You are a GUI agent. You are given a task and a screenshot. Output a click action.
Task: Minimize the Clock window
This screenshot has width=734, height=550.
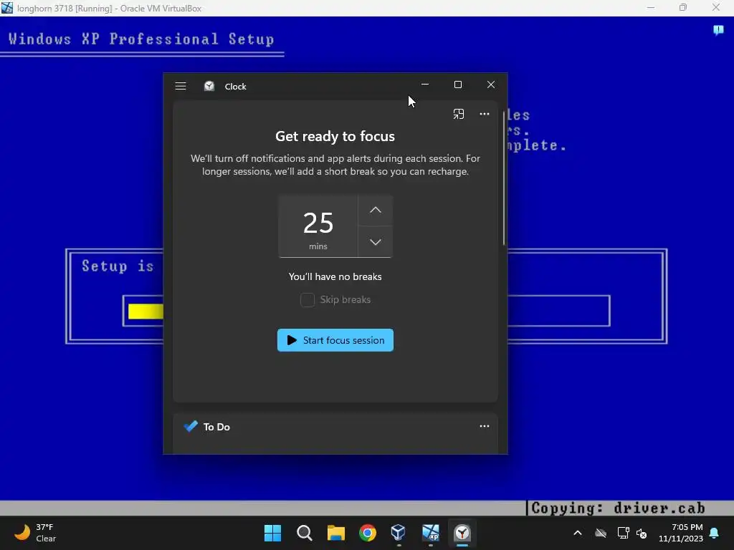[425, 85]
